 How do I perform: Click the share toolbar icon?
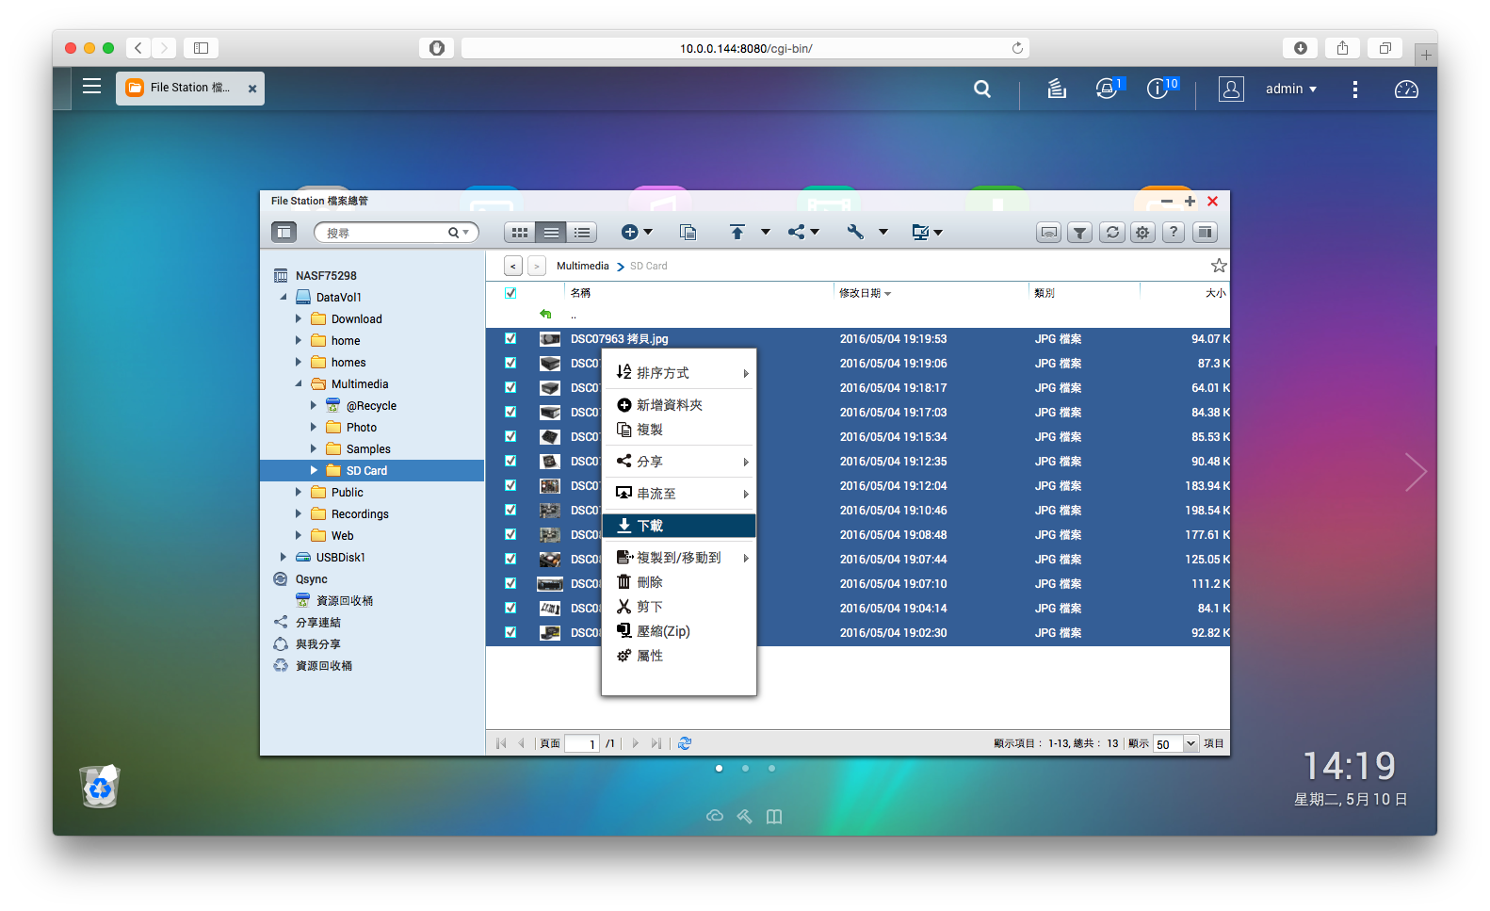pyautogui.click(x=797, y=232)
